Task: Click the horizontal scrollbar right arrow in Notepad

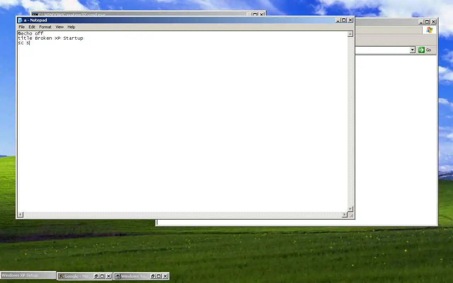Action: pyautogui.click(x=345, y=215)
